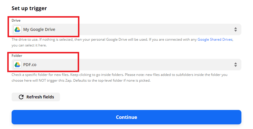Expand the Drive dropdown using its arrows

coord(235,29)
